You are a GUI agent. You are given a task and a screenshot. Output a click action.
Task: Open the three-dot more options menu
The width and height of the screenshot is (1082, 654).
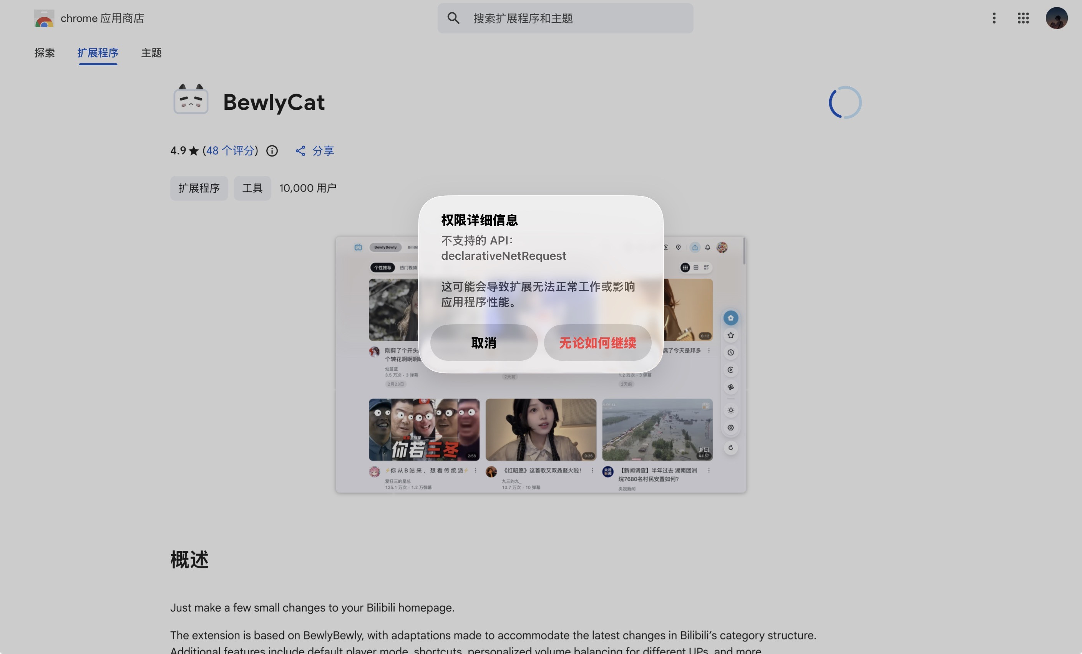coord(994,18)
